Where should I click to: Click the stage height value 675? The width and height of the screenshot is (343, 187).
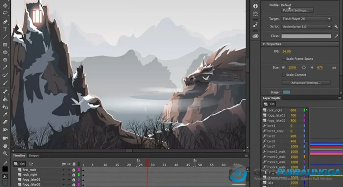320,68
